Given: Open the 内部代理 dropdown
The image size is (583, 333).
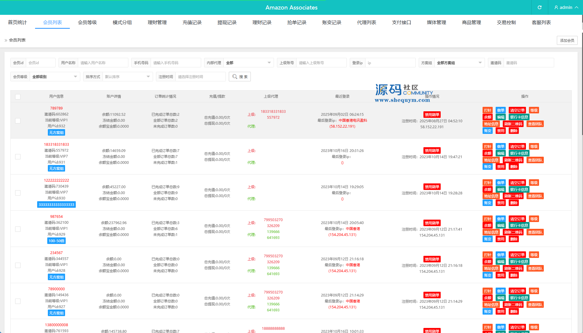Looking at the screenshot, I should (248, 63).
